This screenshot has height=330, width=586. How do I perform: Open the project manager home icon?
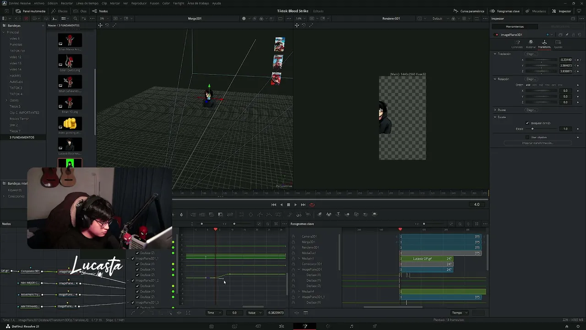(566, 326)
